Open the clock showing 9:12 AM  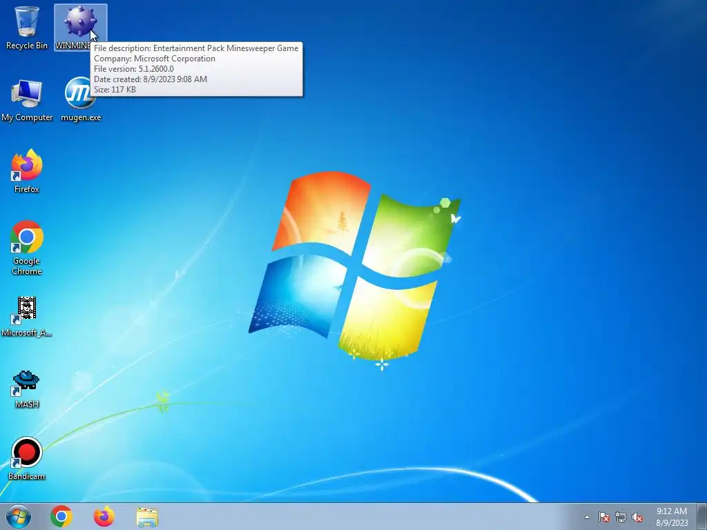pyautogui.click(x=672, y=517)
